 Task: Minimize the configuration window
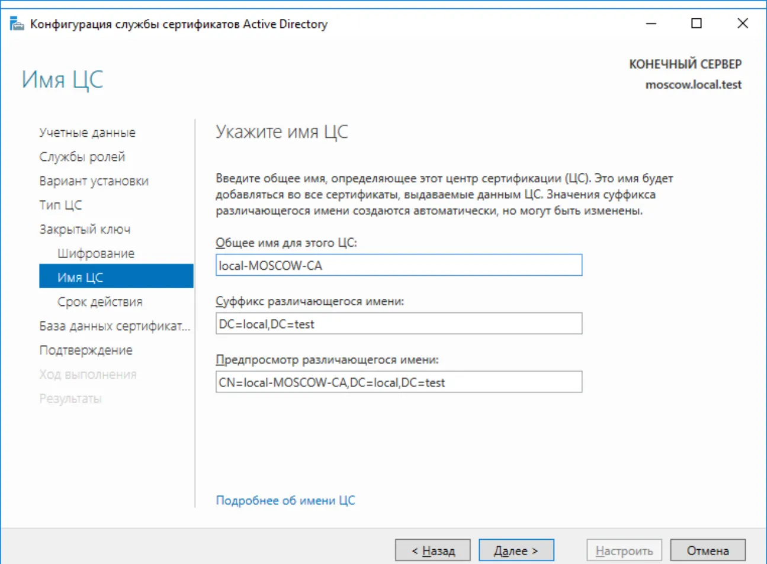click(x=651, y=24)
